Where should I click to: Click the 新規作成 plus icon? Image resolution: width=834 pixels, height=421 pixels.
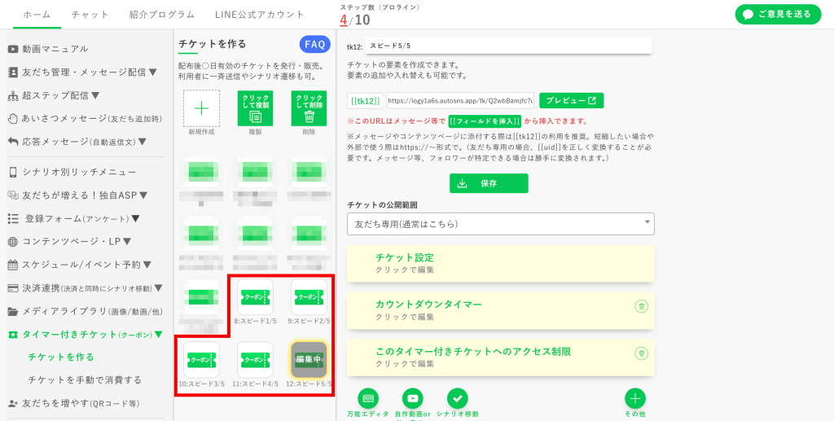coord(202,108)
